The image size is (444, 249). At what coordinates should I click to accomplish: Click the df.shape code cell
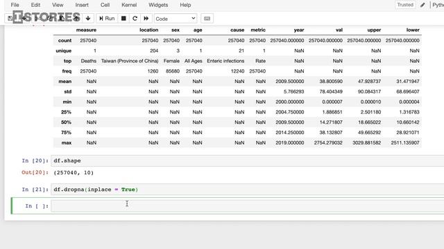click(248, 160)
